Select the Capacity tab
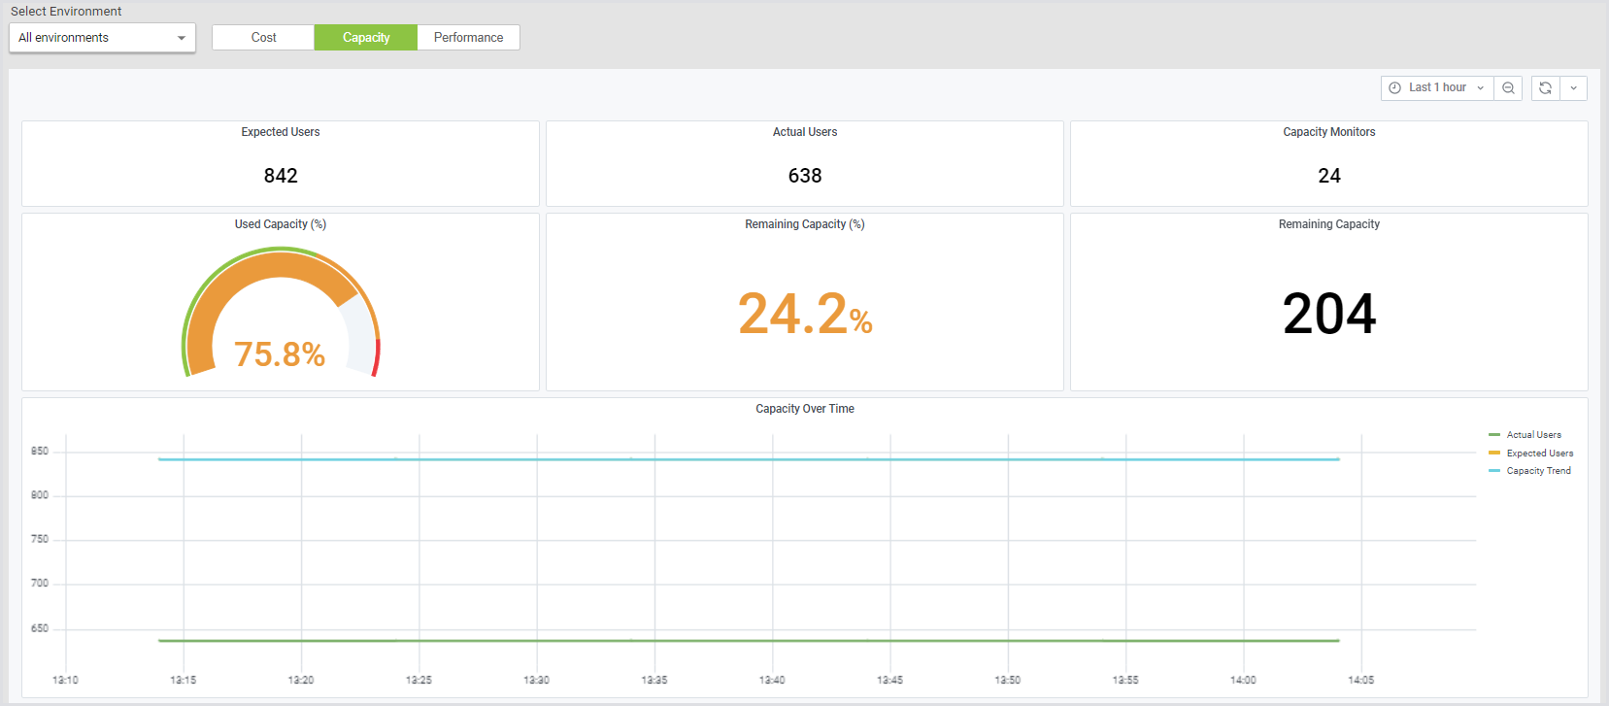The image size is (1609, 706). tap(366, 38)
